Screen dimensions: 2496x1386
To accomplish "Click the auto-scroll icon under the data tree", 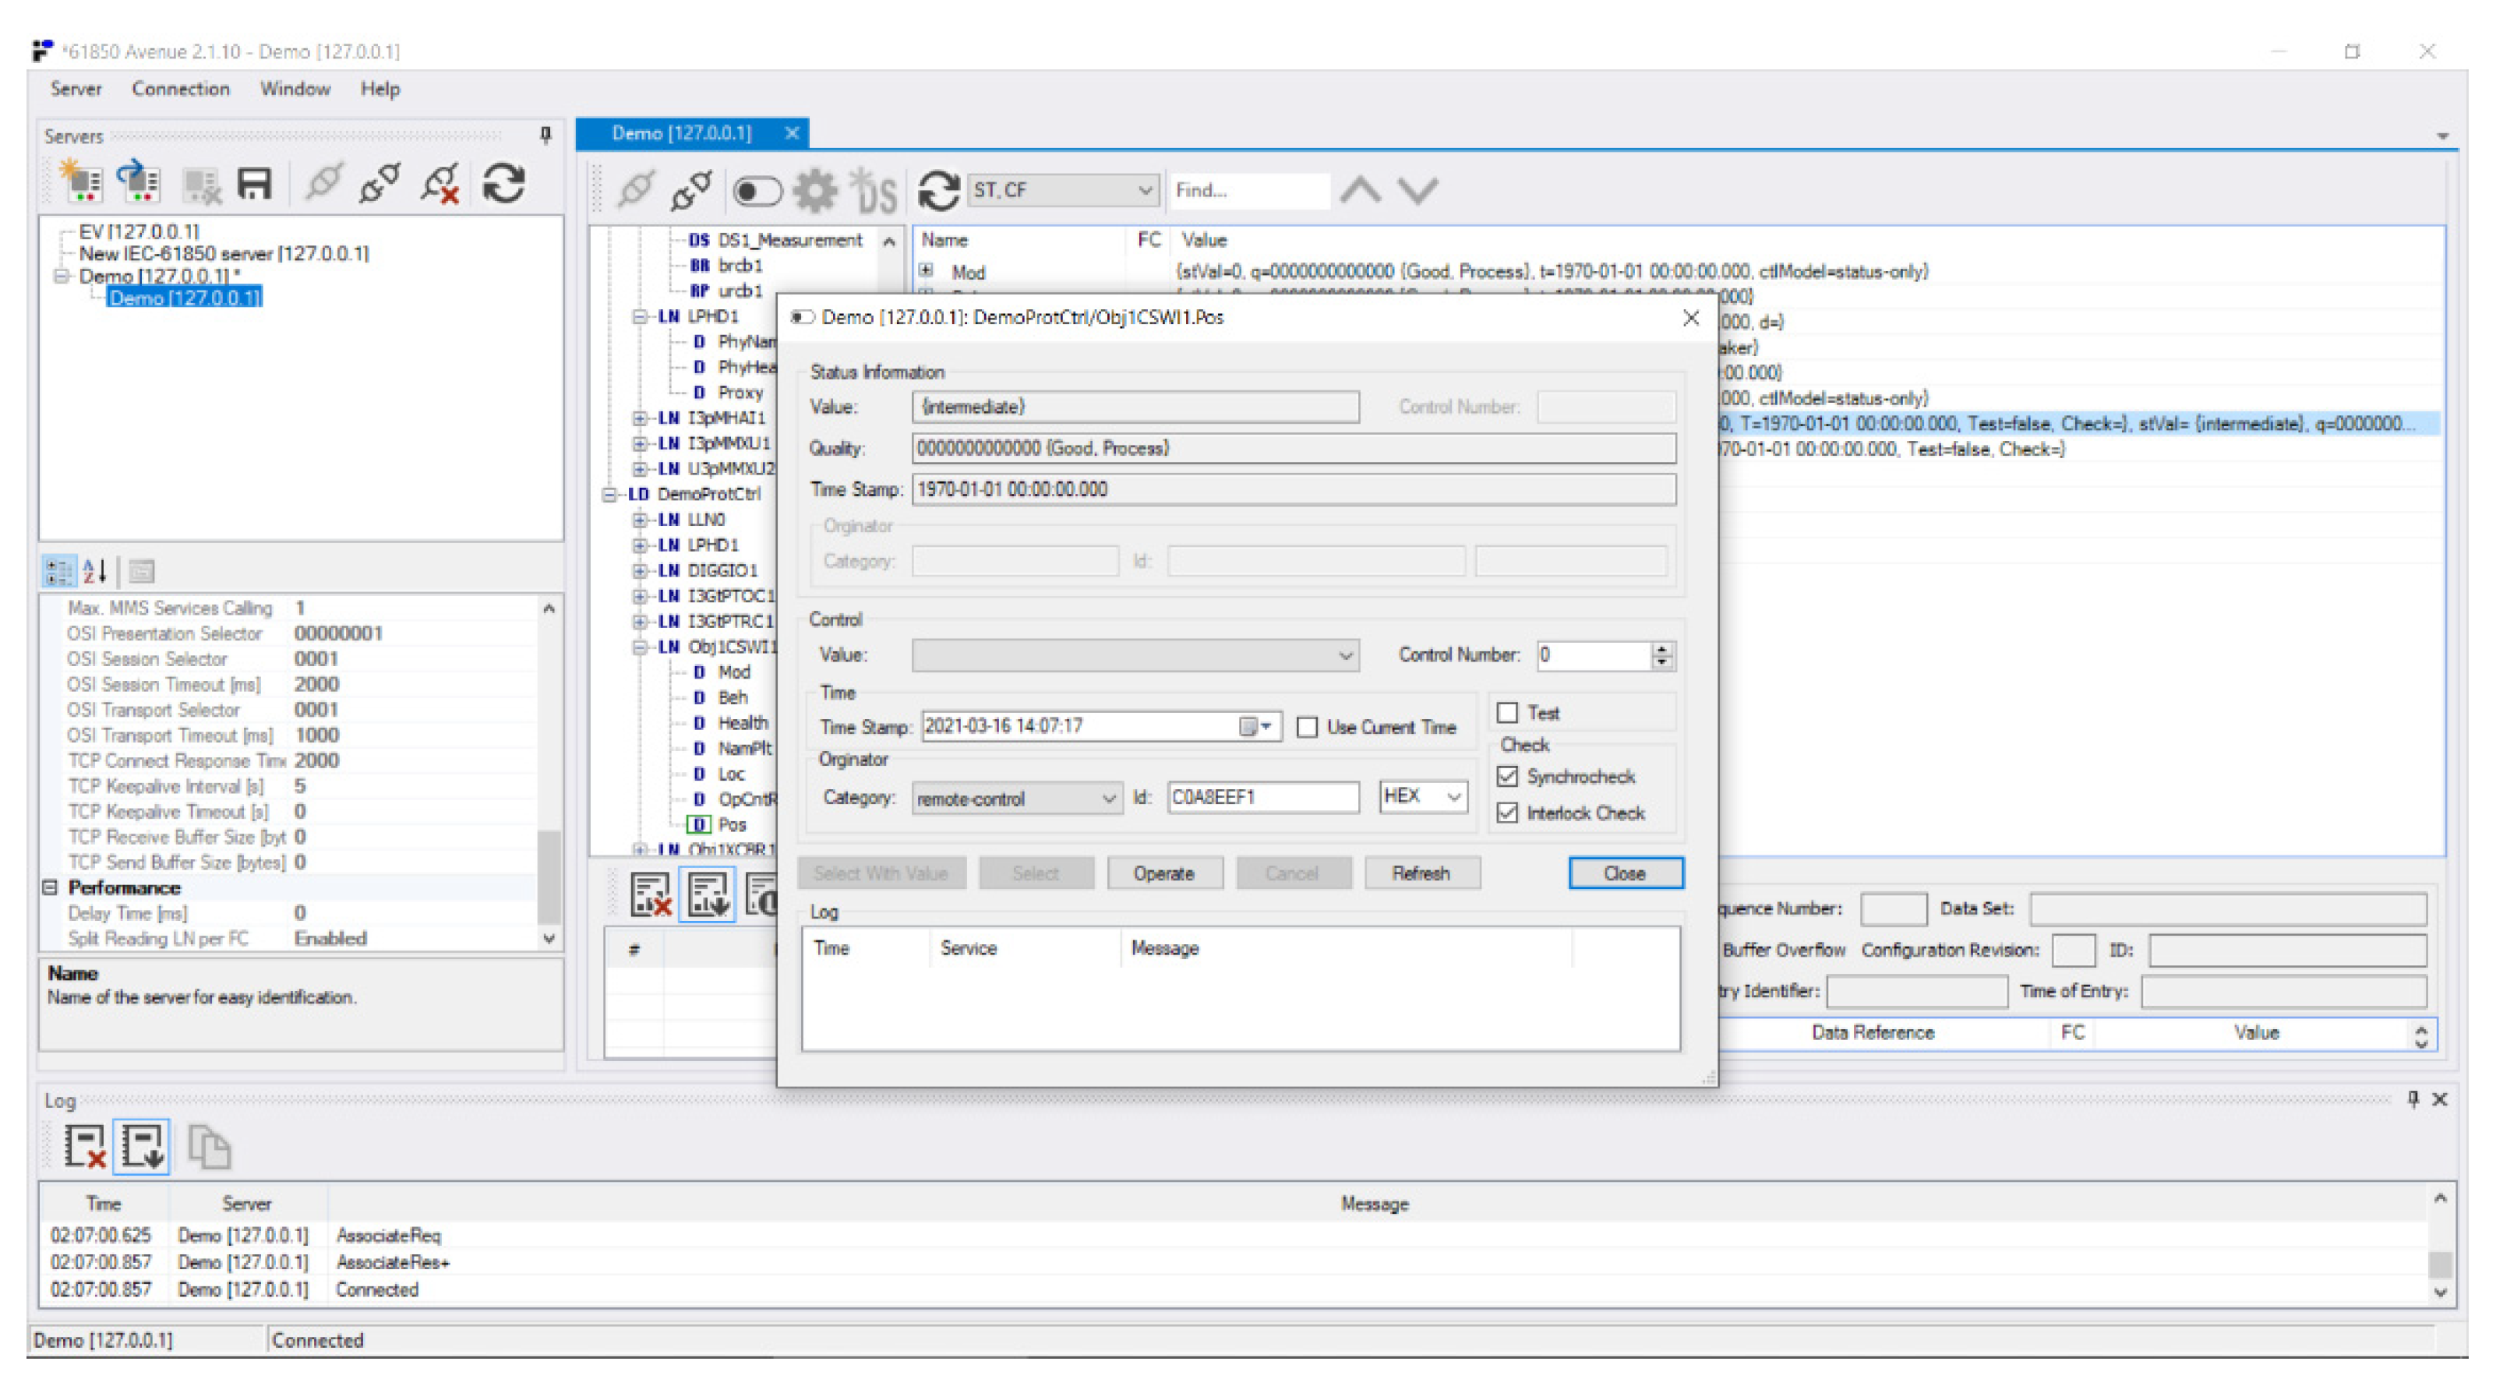I will (708, 894).
